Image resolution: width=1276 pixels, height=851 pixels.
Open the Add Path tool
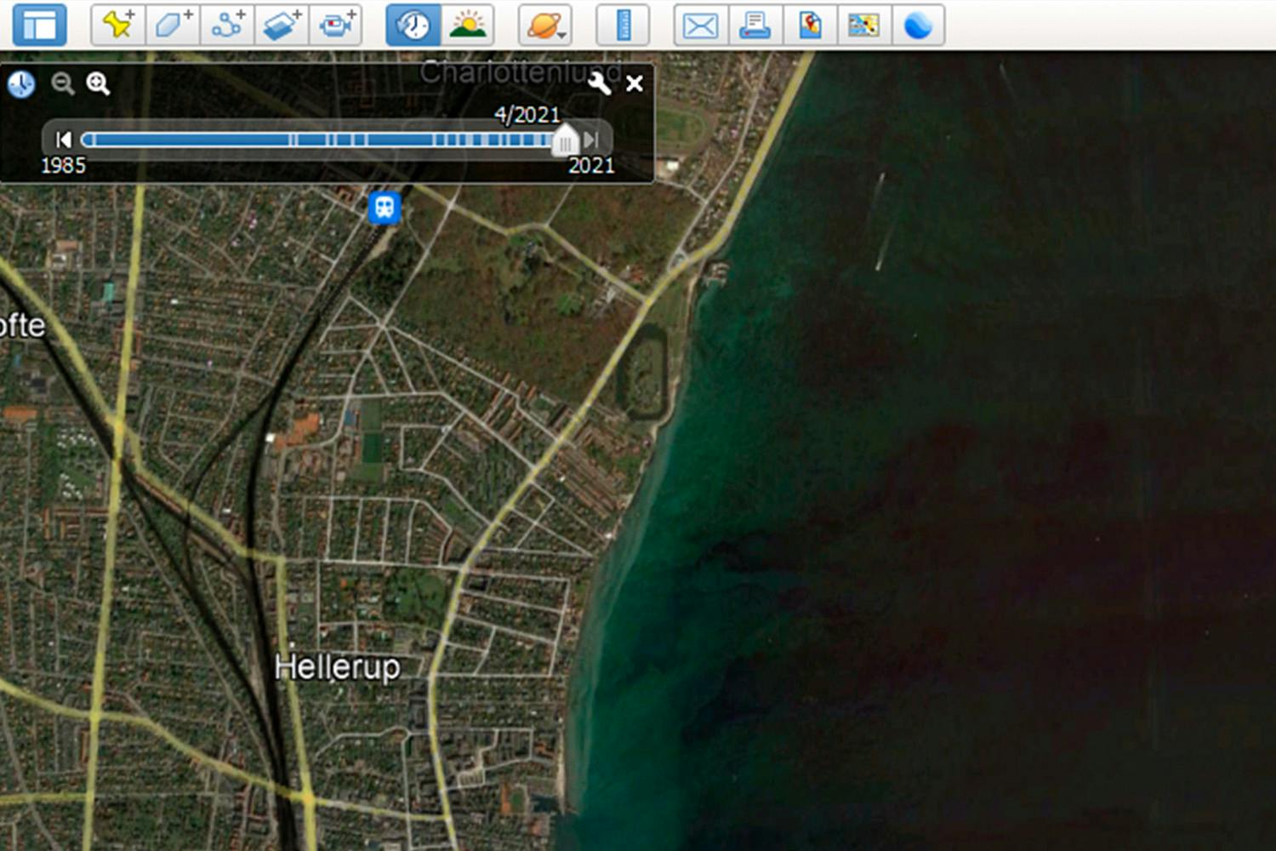click(x=225, y=24)
